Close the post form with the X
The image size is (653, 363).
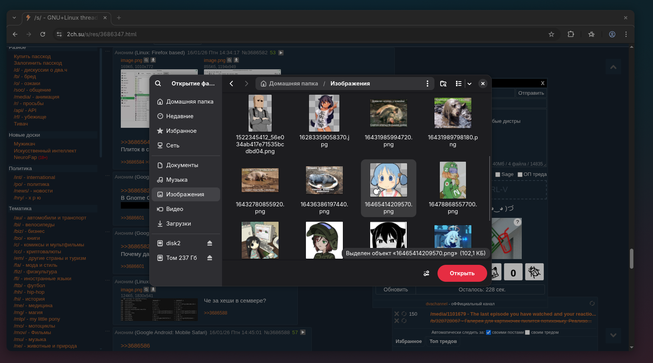[x=543, y=83]
